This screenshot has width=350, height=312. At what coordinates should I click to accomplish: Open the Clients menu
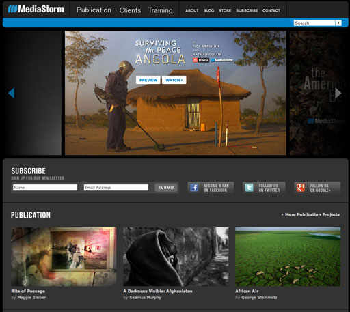(130, 10)
